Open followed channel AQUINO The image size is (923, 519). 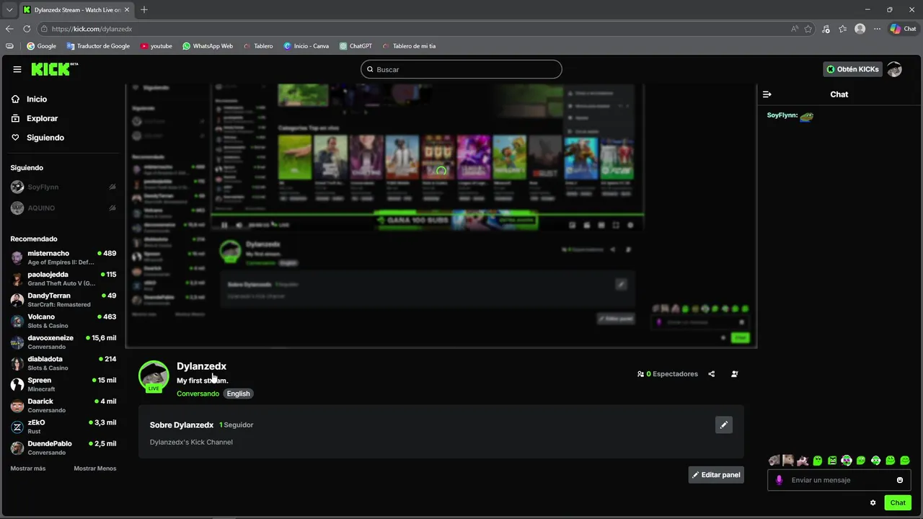tap(63, 208)
